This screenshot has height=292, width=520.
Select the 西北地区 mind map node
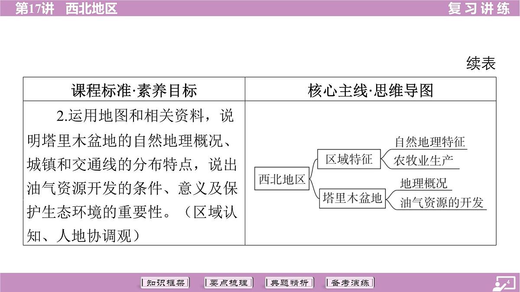click(x=282, y=180)
